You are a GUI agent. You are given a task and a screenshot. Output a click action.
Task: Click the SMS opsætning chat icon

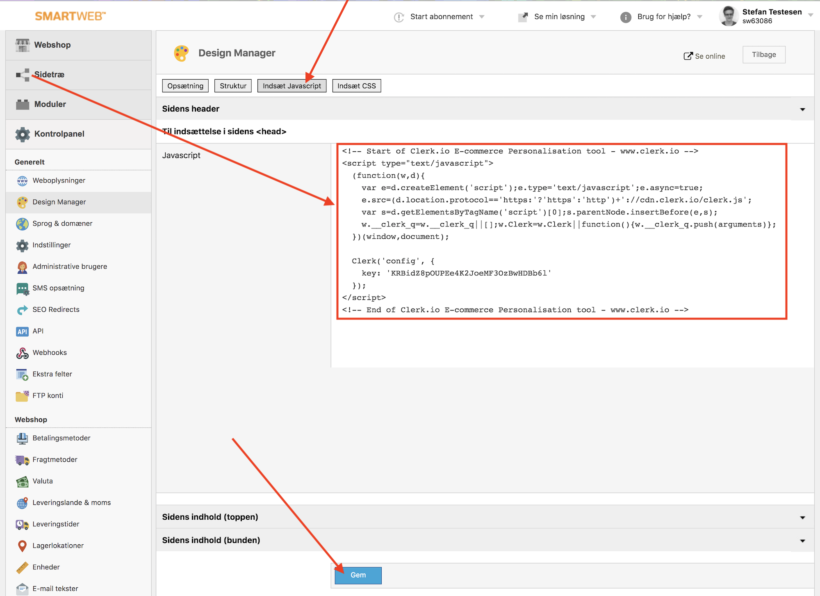23,288
